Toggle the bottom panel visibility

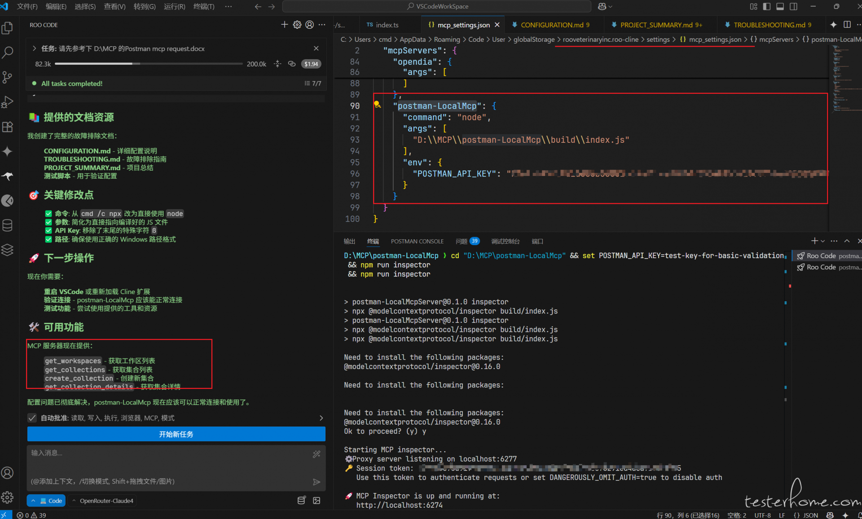[780, 6]
